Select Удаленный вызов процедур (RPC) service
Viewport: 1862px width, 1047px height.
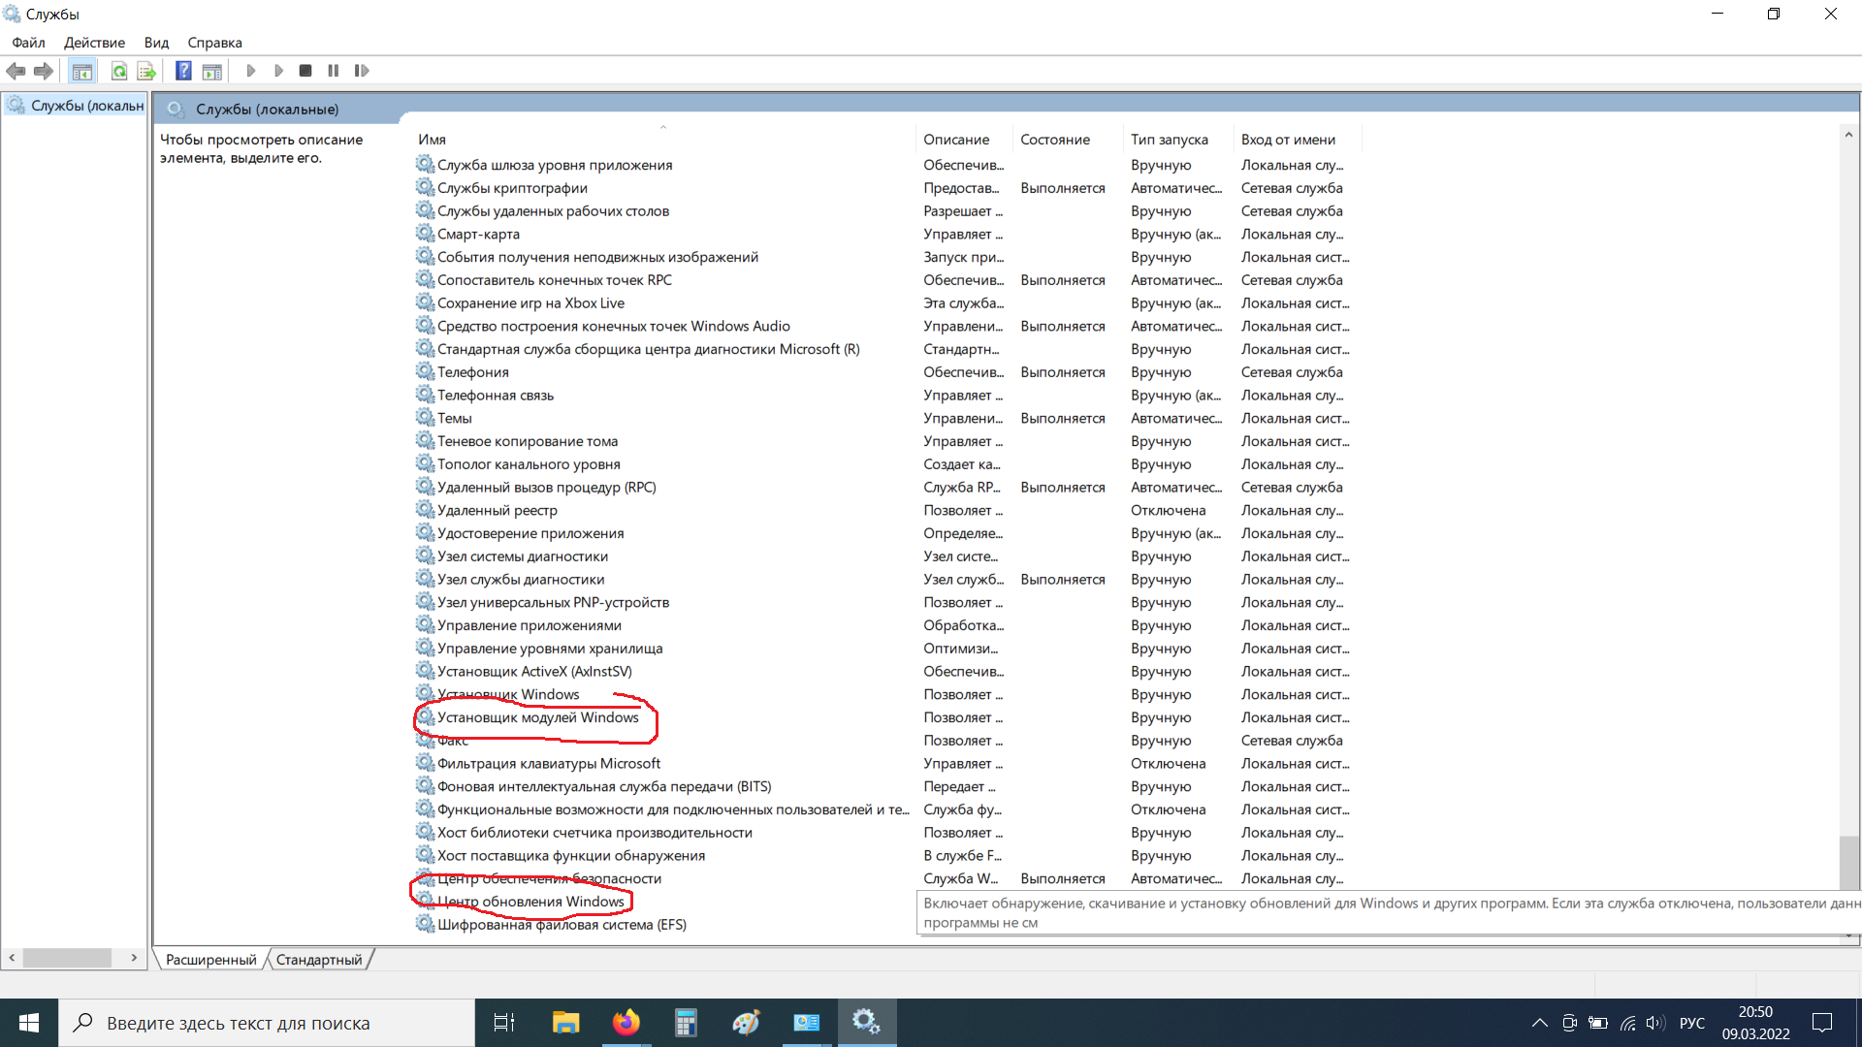coord(546,488)
